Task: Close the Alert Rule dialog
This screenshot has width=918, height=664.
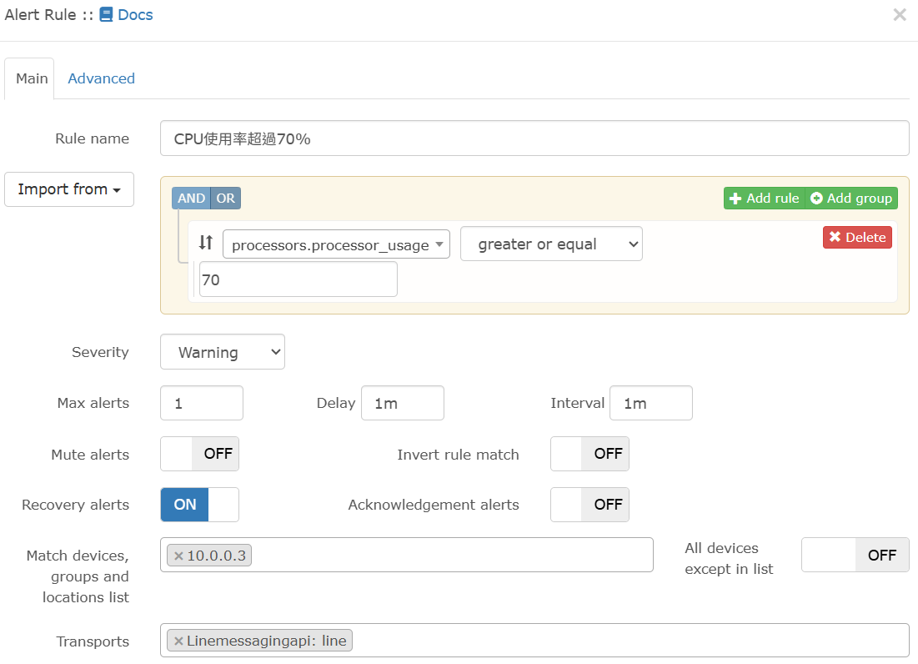Action: [x=899, y=15]
